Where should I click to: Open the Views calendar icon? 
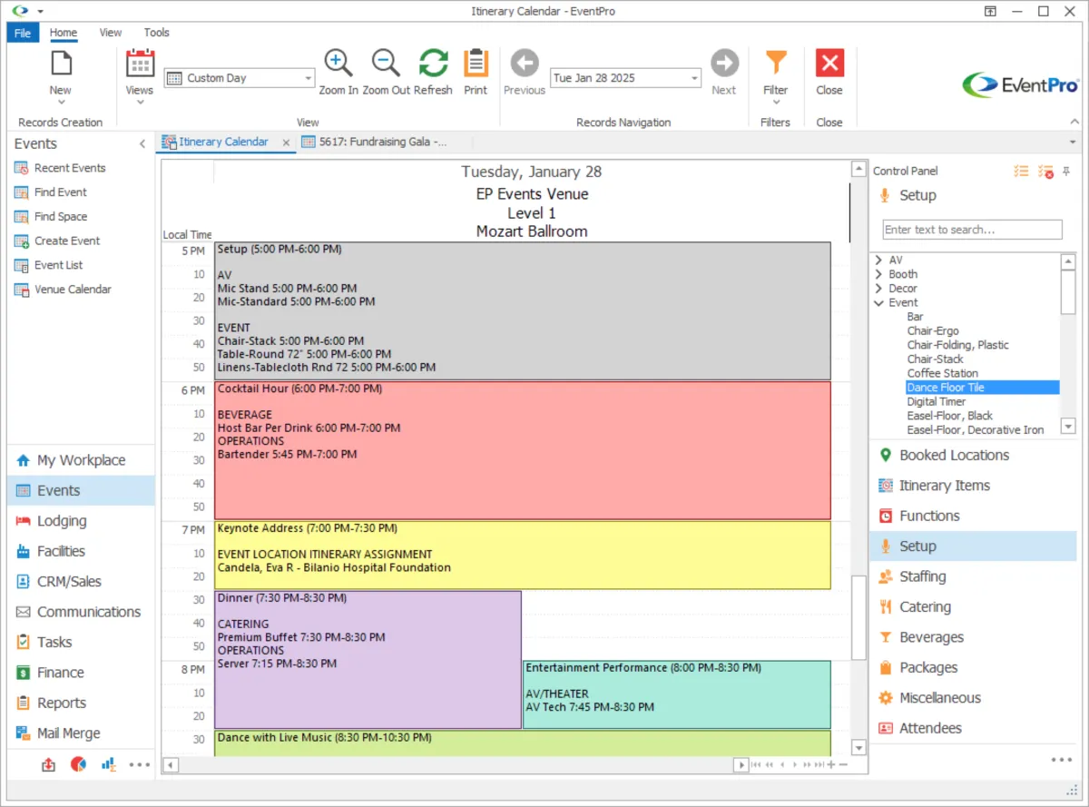point(140,64)
